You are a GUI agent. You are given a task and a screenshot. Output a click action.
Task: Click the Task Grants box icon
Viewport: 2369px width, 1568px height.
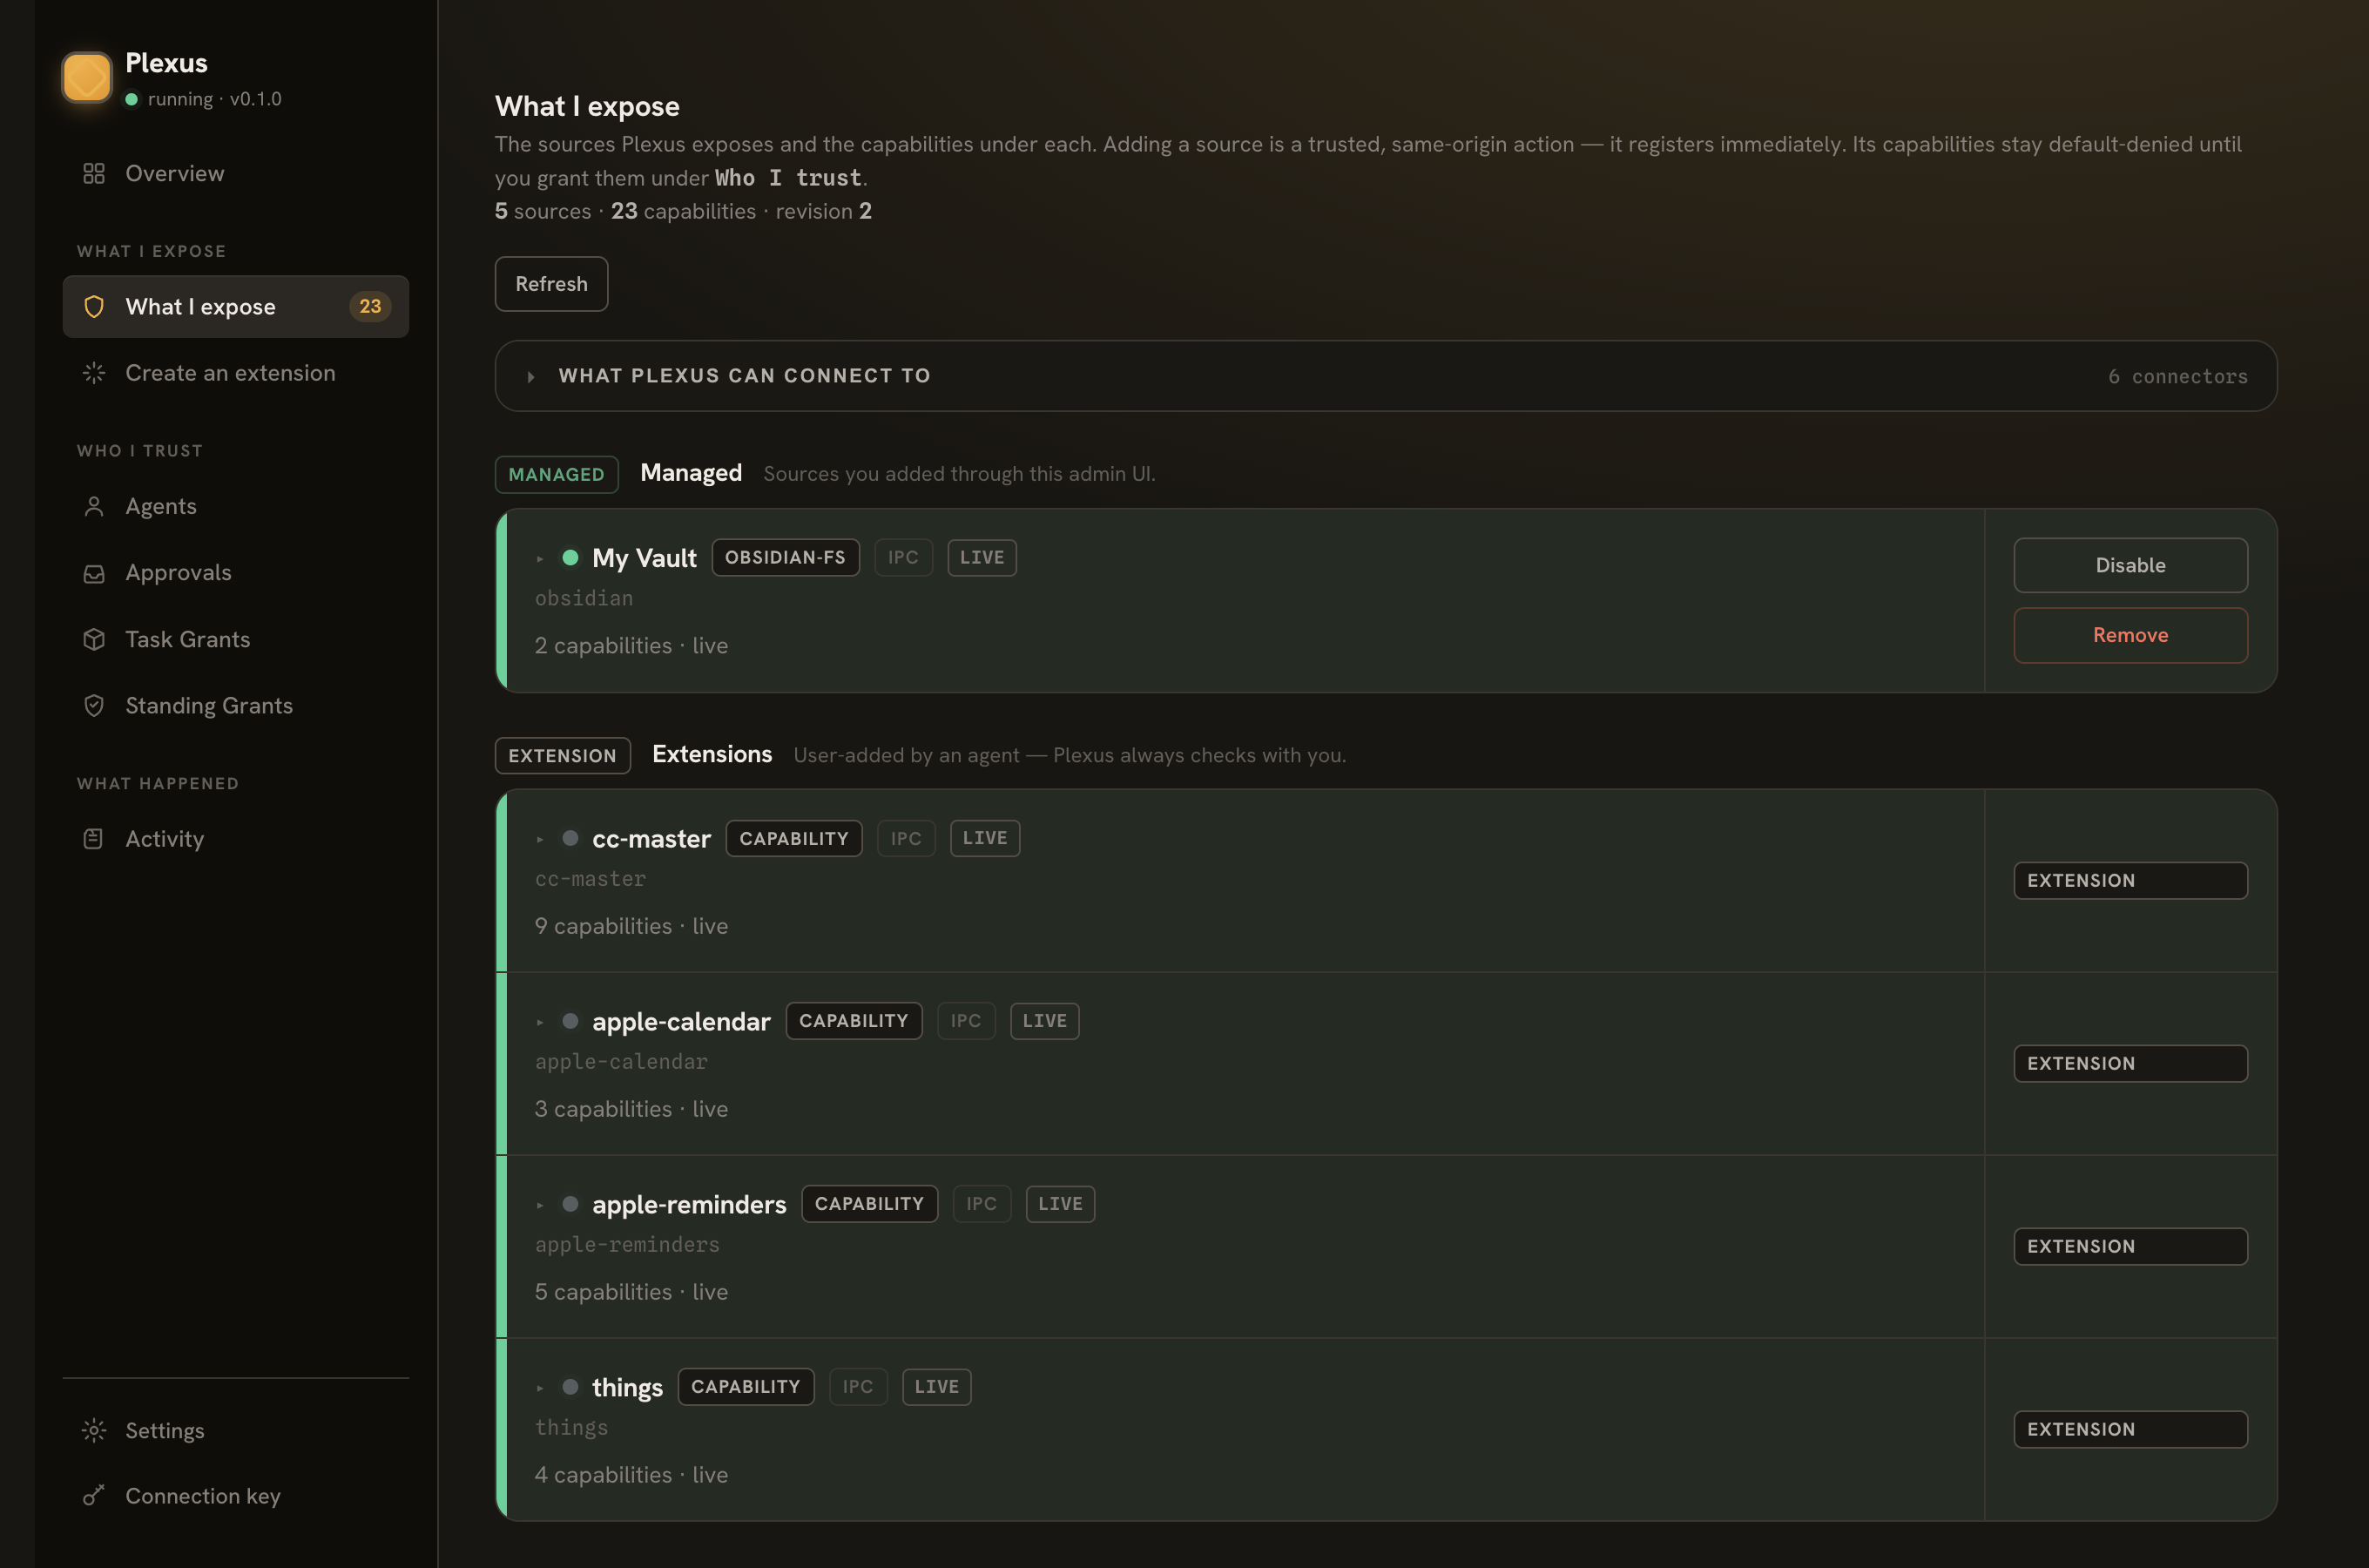pos(94,639)
